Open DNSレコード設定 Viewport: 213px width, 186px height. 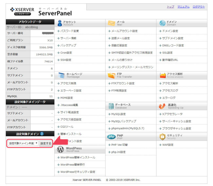click(x=173, y=45)
